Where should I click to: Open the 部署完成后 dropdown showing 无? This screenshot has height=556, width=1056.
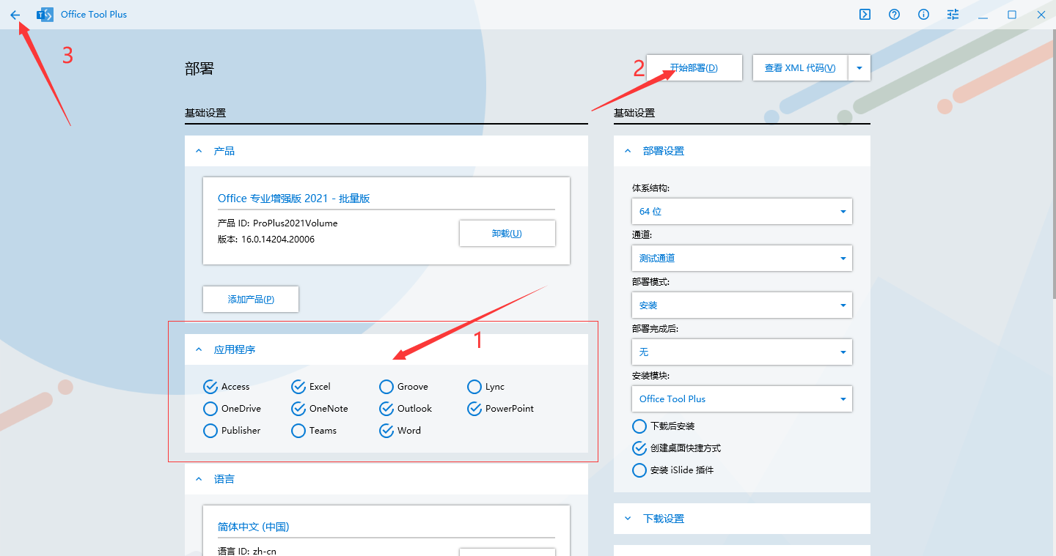pyautogui.click(x=741, y=352)
